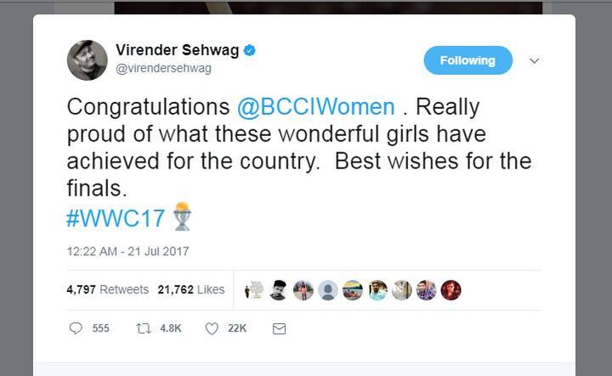Click the envelope direct message icon
612x376 pixels.
[x=279, y=328]
